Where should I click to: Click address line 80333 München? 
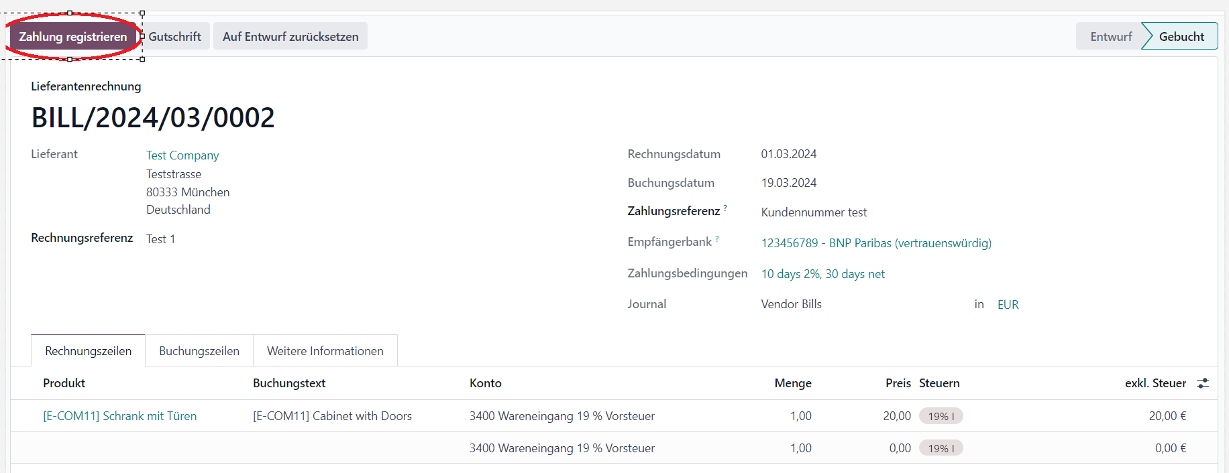188,192
